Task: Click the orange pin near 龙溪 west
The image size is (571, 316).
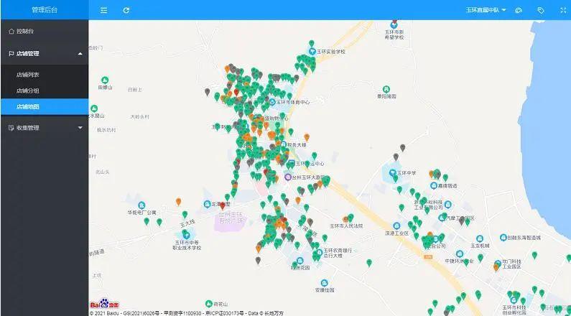Action: pos(178,201)
